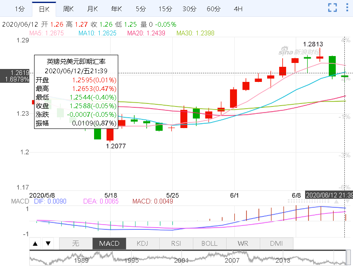Click the MA10: 1.2625 legend label
Screen dimensions: 353x266
[98, 33]
